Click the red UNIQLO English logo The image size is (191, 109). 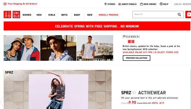coord(16,14)
